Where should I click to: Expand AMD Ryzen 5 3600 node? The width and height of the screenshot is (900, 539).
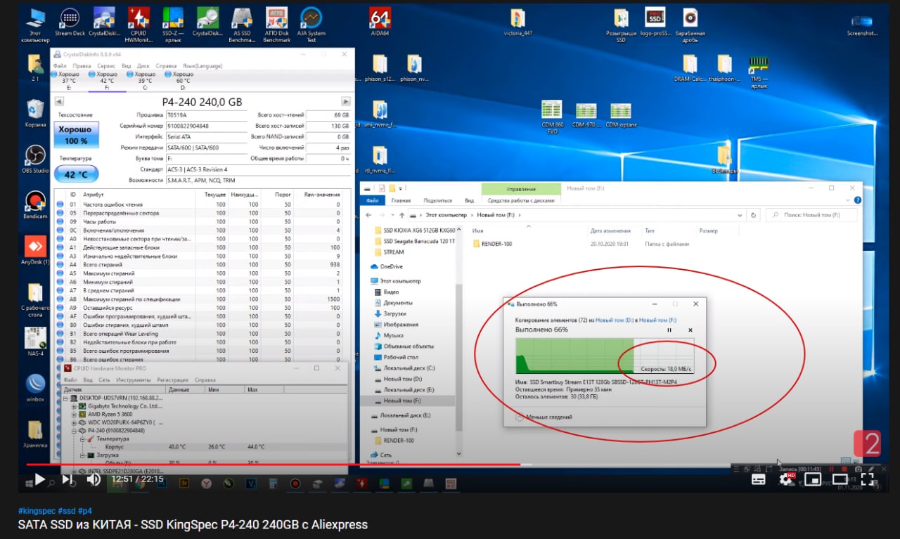(x=74, y=415)
